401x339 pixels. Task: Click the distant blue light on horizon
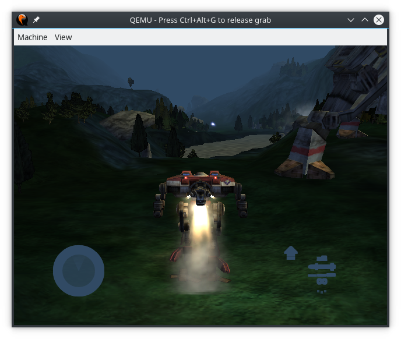point(213,124)
